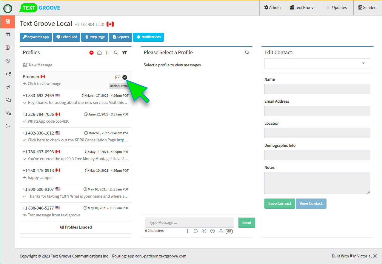Click the Name input field
The image size is (382, 264).
(317, 89)
